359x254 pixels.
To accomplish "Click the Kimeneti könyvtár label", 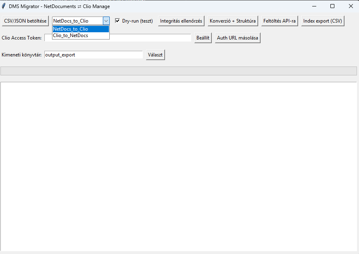I will pyautogui.click(x=22, y=55).
